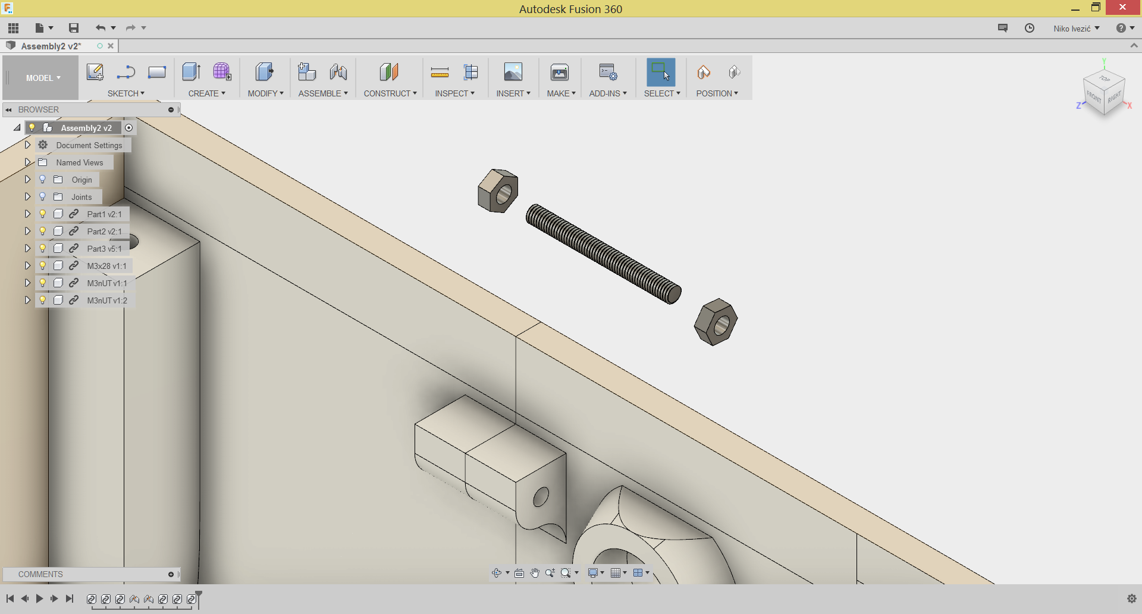Jump to timeline end
This screenshot has height=614, width=1142.
(x=70, y=599)
